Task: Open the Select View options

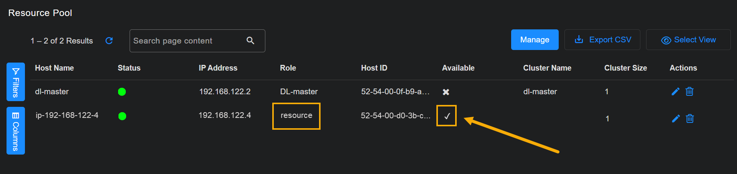Action: click(x=688, y=40)
